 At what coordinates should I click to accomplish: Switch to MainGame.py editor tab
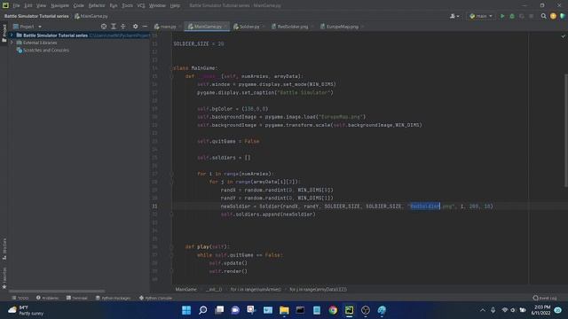(207, 27)
